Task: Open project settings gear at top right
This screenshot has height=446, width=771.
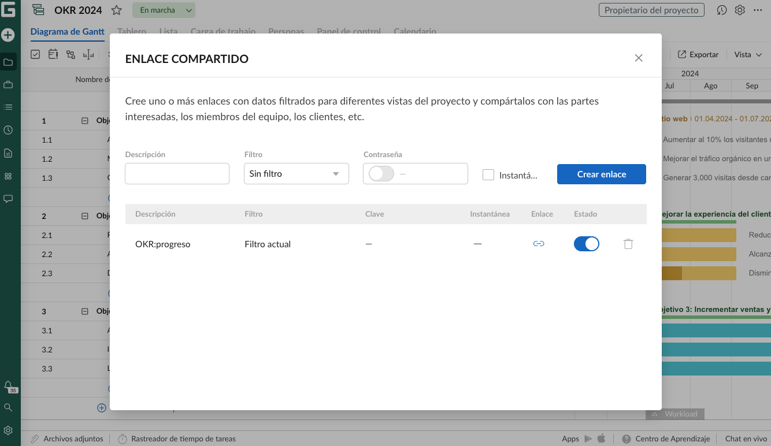Action: tap(740, 10)
